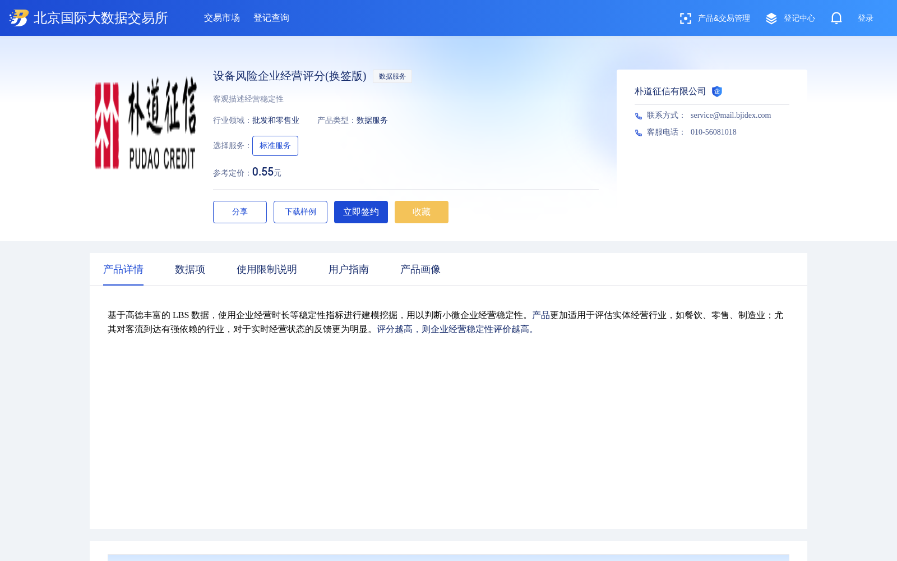This screenshot has width=897, height=561.
Task: Click the subtitle 客观描述经营稳定性
Action: (x=248, y=99)
